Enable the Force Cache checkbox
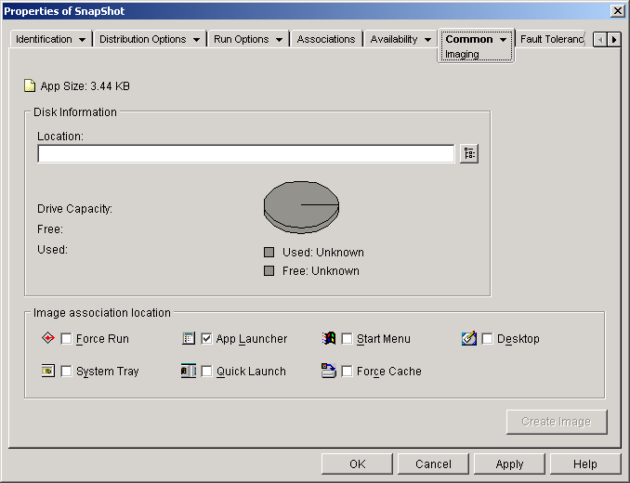Screen dimensions: 630x483 [347, 371]
